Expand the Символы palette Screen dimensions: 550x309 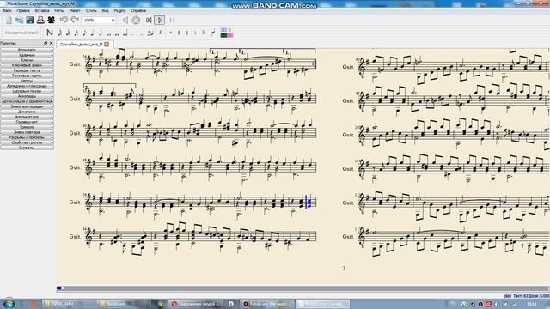(27, 148)
